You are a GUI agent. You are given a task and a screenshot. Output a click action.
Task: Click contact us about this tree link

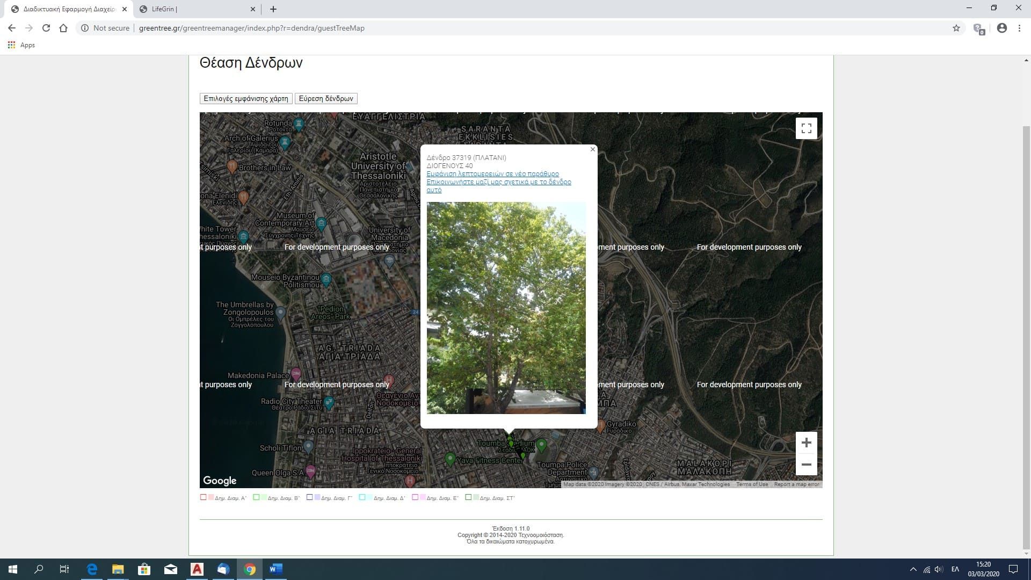tap(498, 182)
